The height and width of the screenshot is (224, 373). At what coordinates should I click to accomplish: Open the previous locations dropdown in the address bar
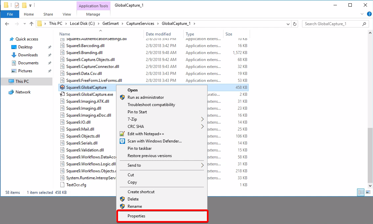pyautogui.click(x=288, y=24)
